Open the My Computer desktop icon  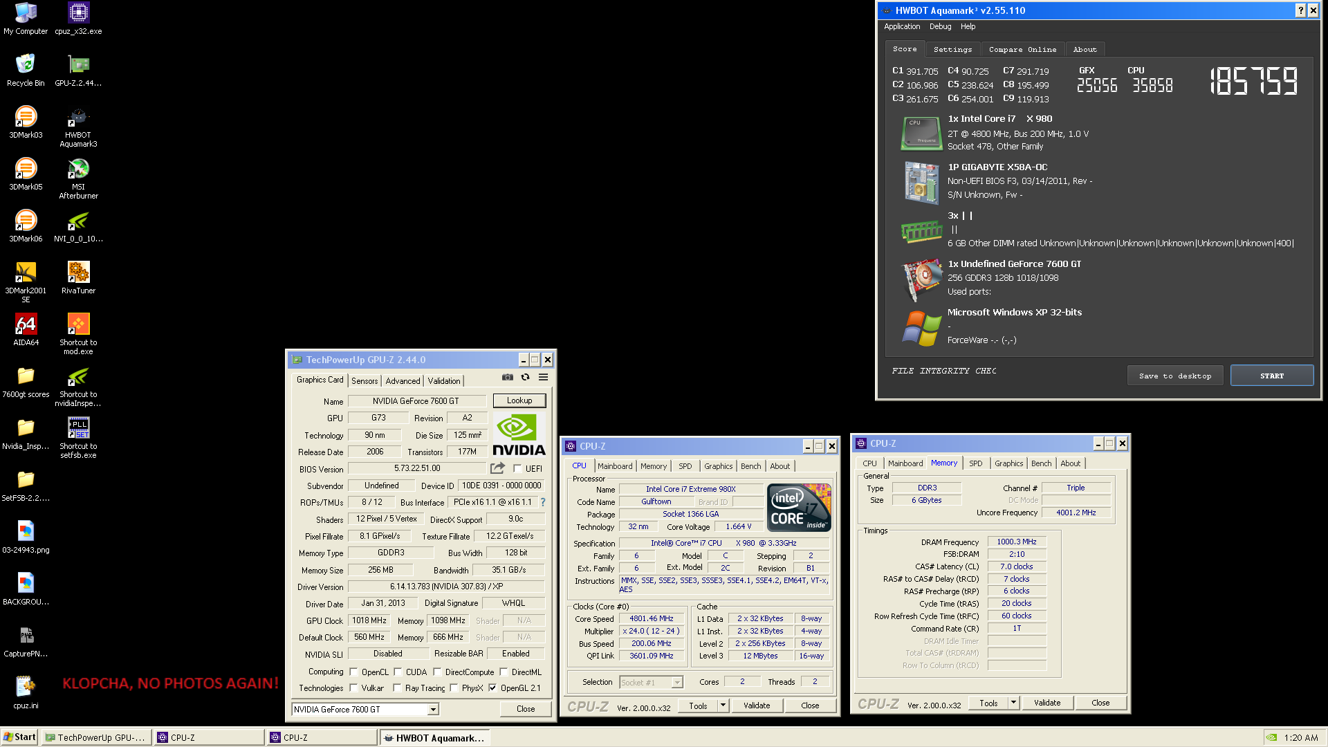click(x=26, y=19)
